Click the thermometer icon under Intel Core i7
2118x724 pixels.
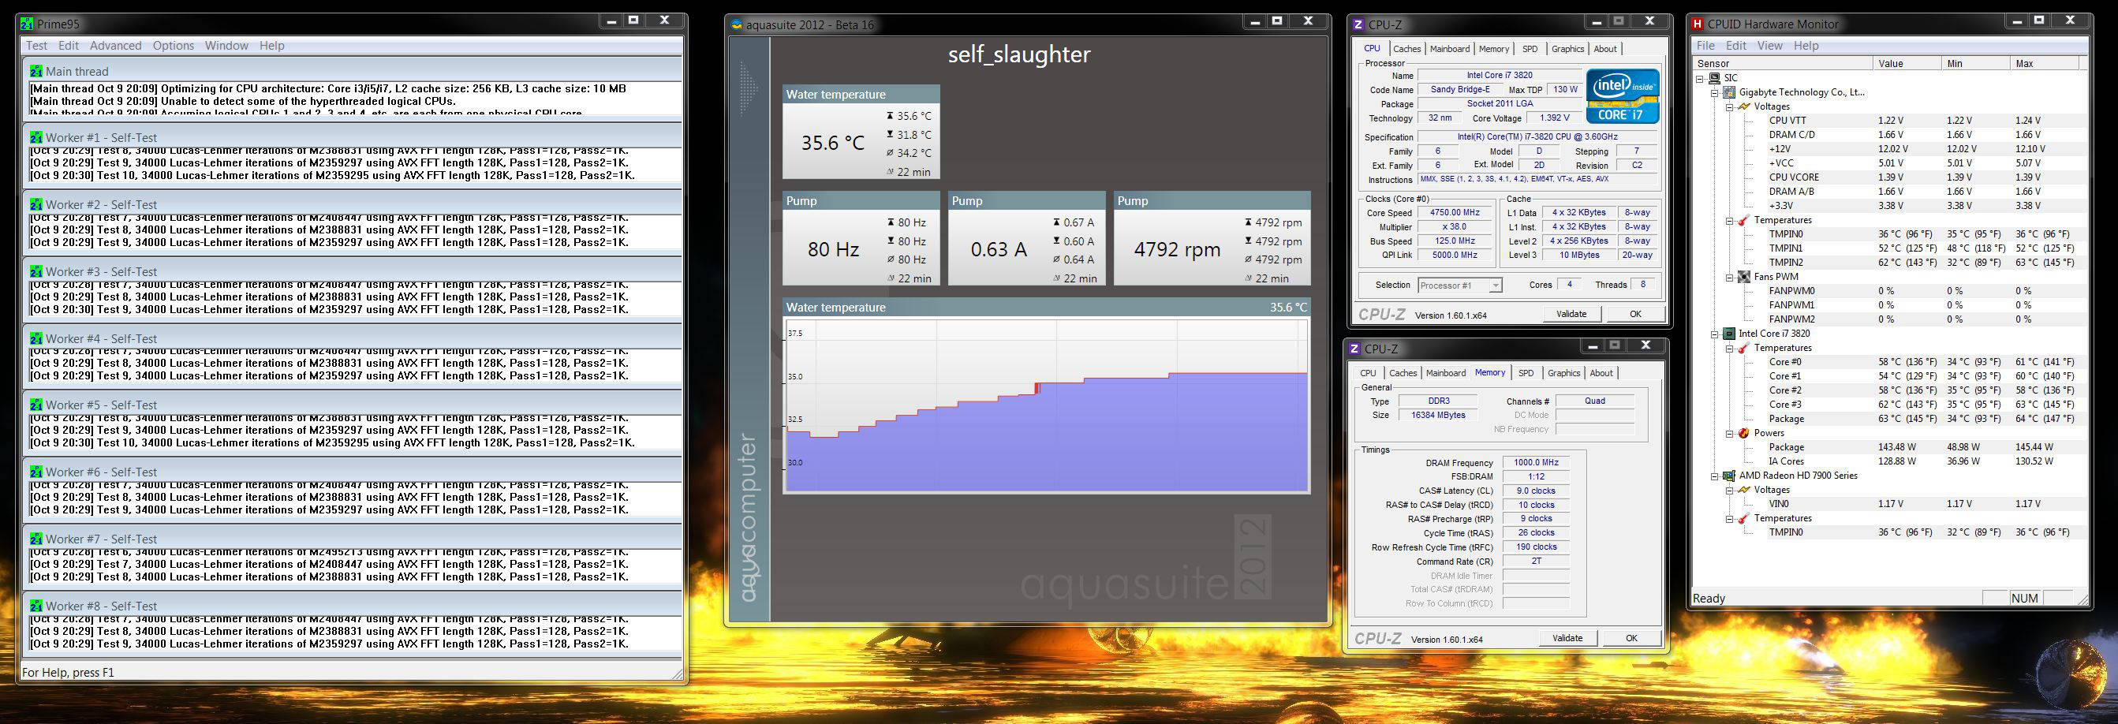pyautogui.click(x=1744, y=348)
